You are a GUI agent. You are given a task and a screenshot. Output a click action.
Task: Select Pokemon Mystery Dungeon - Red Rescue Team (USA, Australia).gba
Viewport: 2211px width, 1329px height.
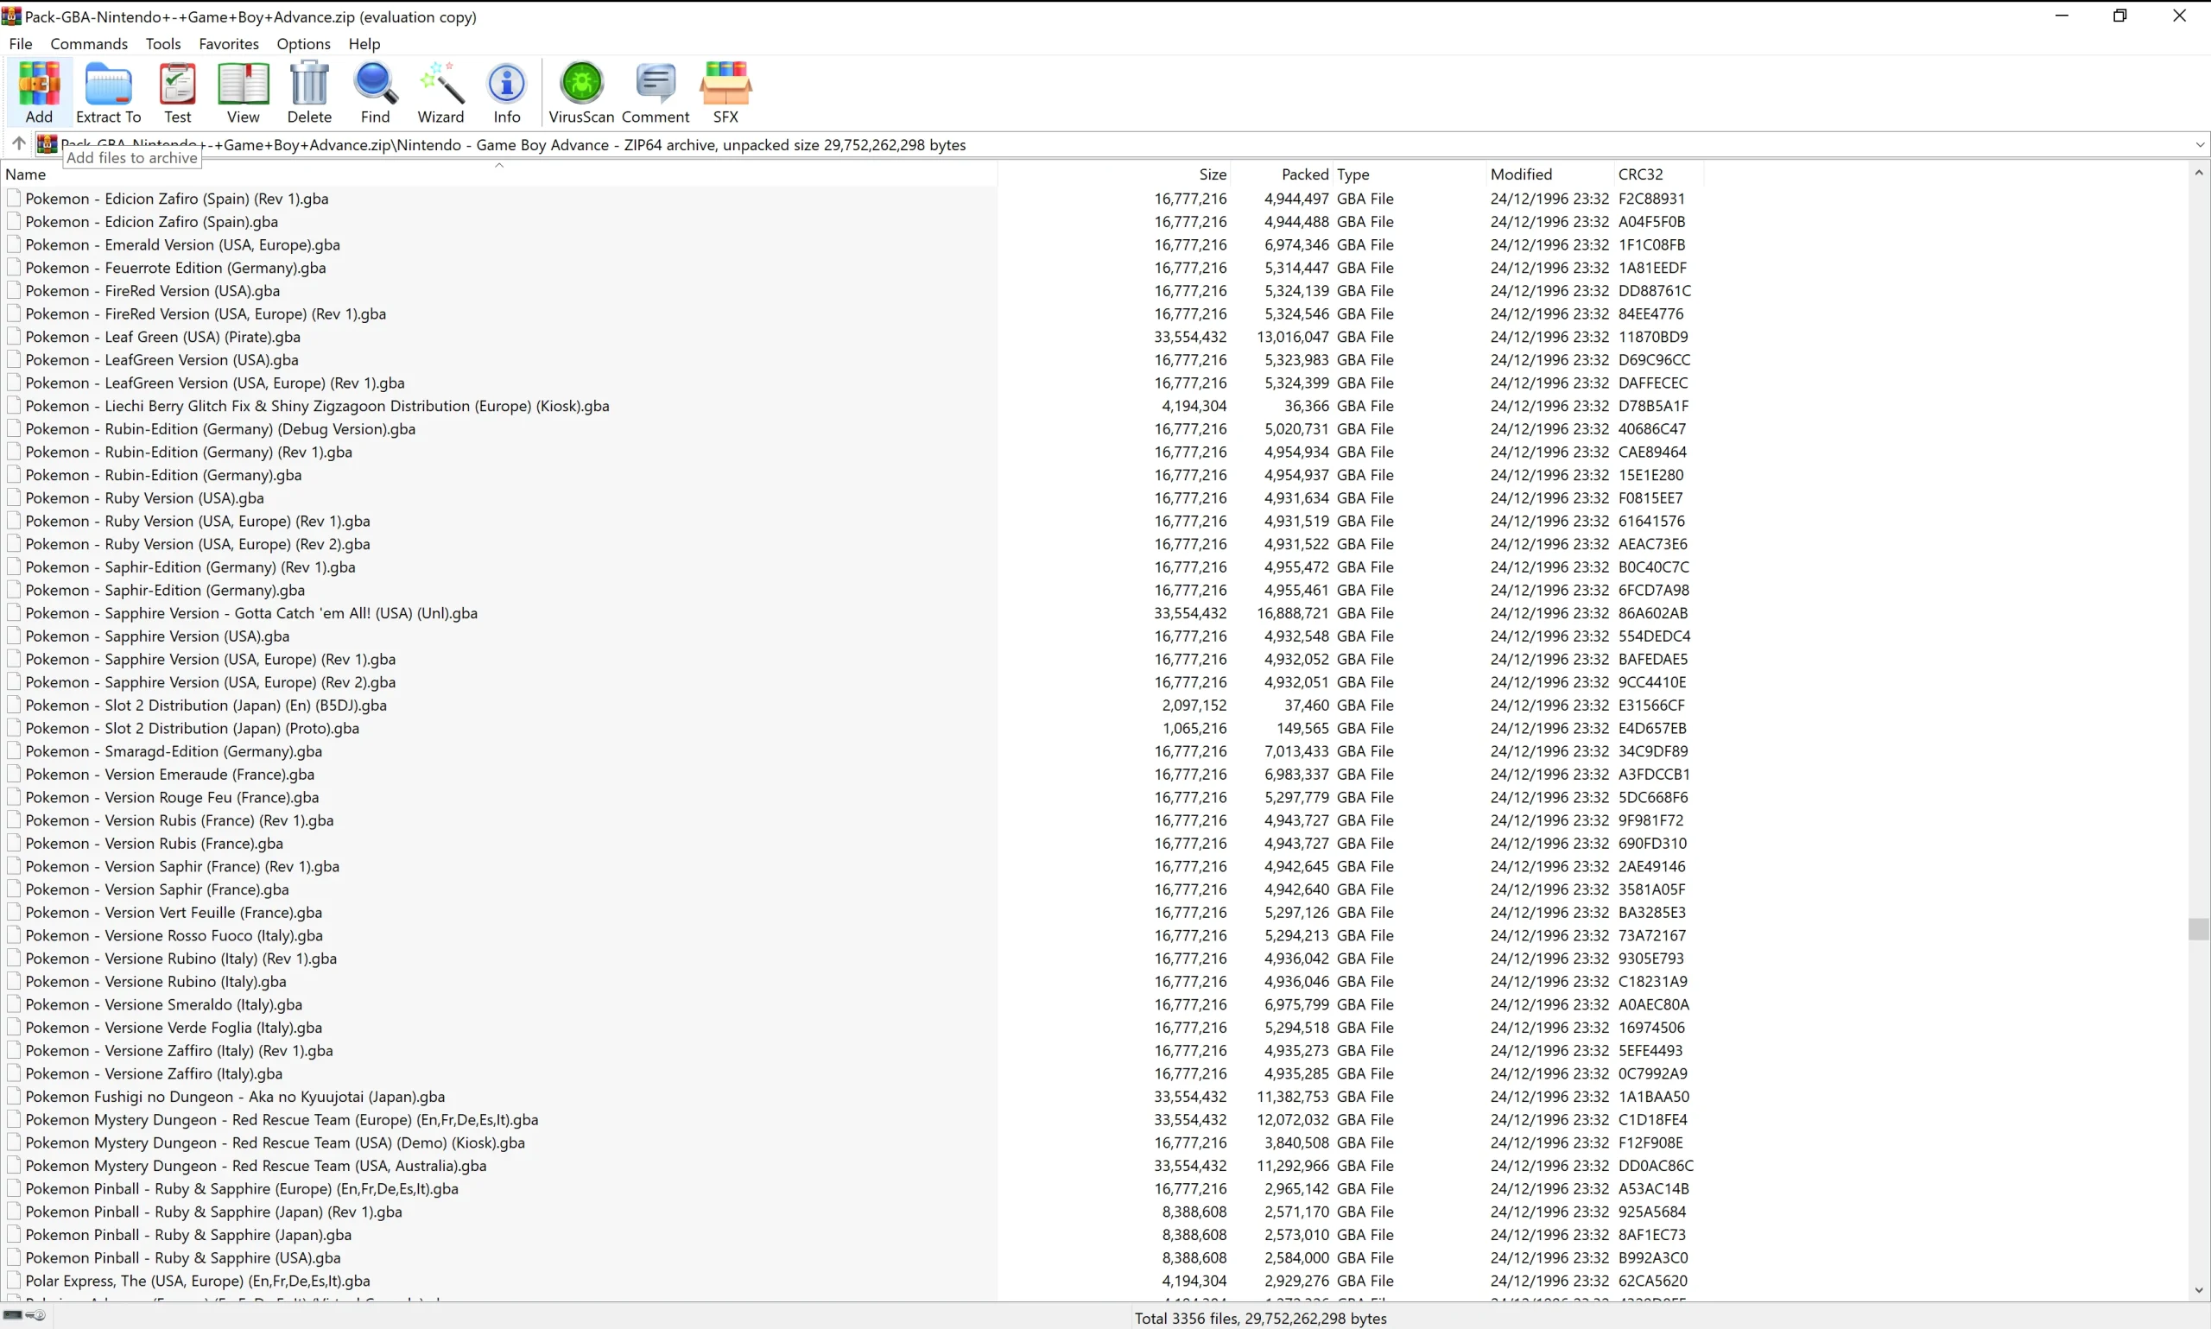pyautogui.click(x=257, y=1166)
